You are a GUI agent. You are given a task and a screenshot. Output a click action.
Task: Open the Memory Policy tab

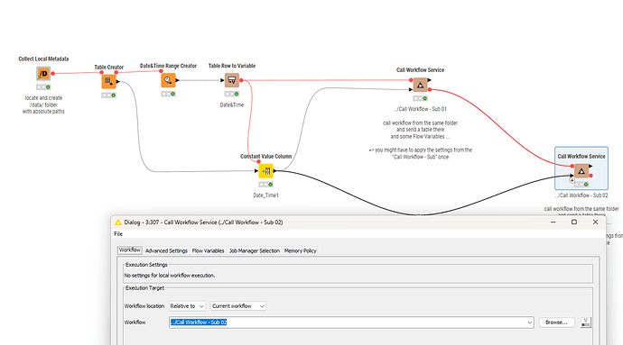coord(301,250)
